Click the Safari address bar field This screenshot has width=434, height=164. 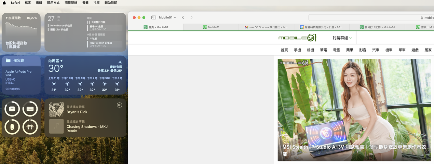click(x=371, y=17)
